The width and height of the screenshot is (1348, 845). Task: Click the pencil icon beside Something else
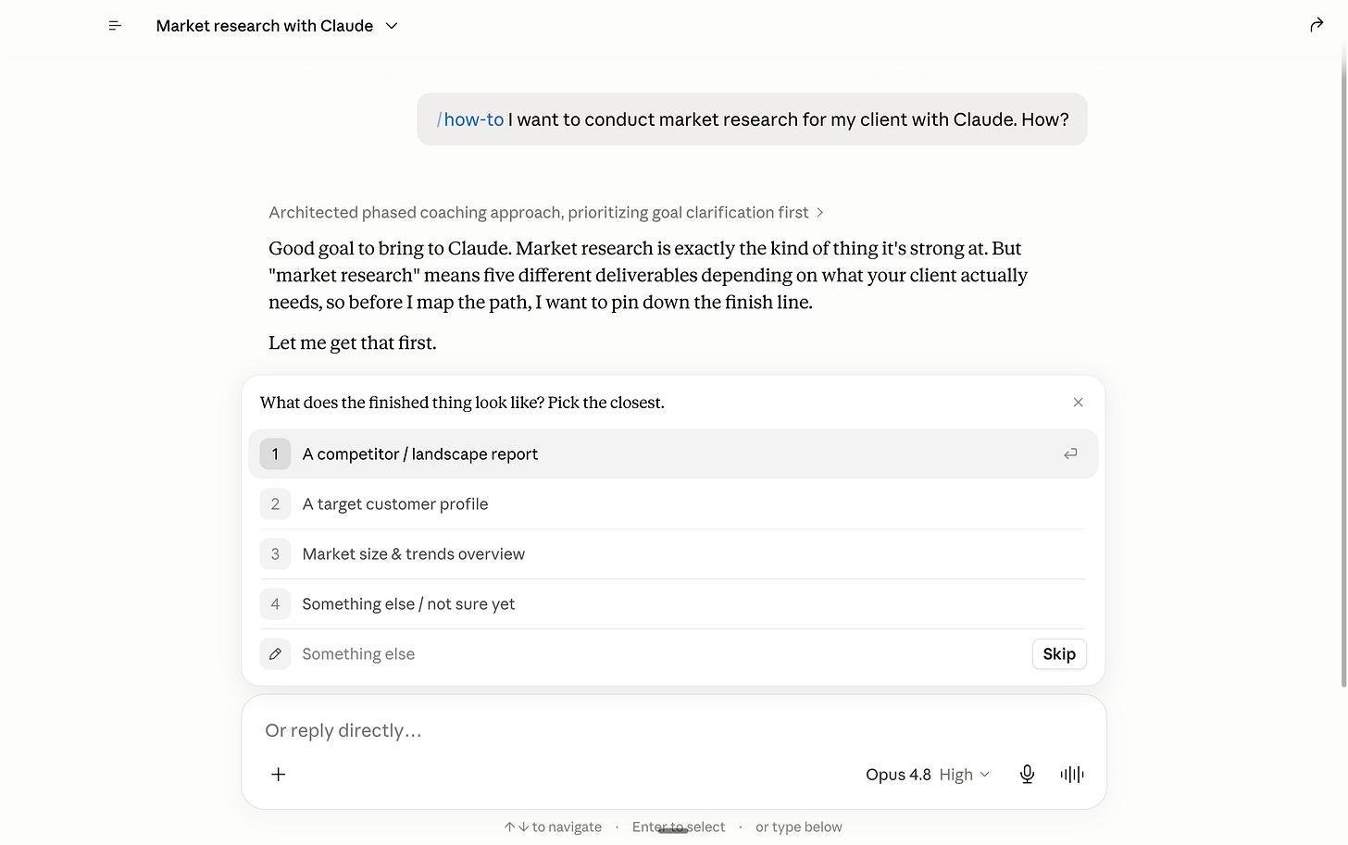(x=275, y=654)
